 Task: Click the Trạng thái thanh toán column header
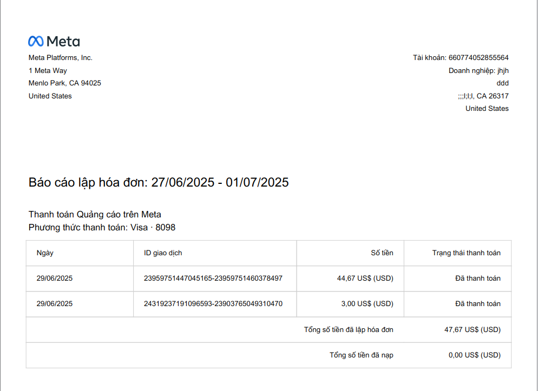point(467,253)
